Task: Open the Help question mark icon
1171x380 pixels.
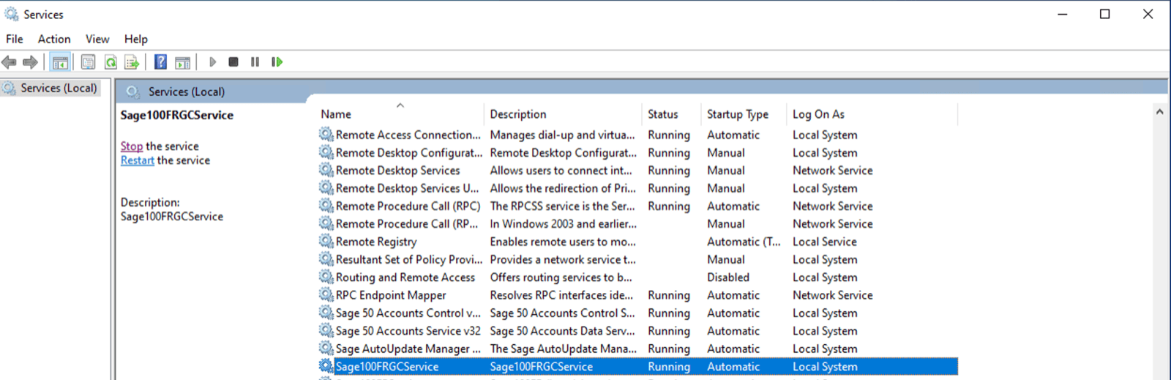Action: pos(161,62)
